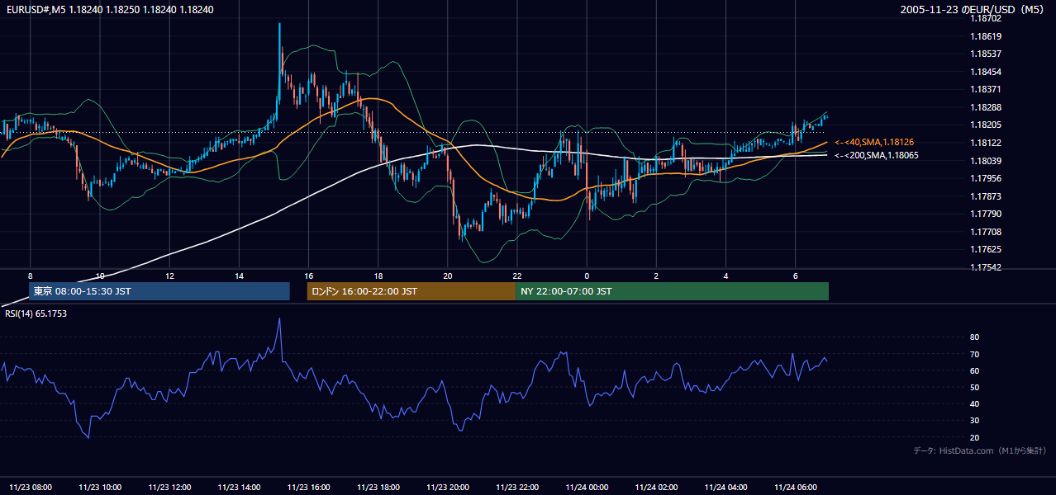Click hour tick 0 under the price chart

[587, 276]
